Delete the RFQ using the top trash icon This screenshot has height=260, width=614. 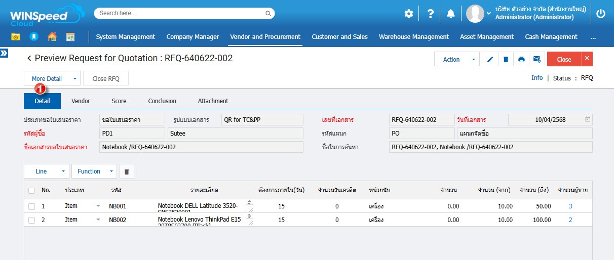(506, 59)
